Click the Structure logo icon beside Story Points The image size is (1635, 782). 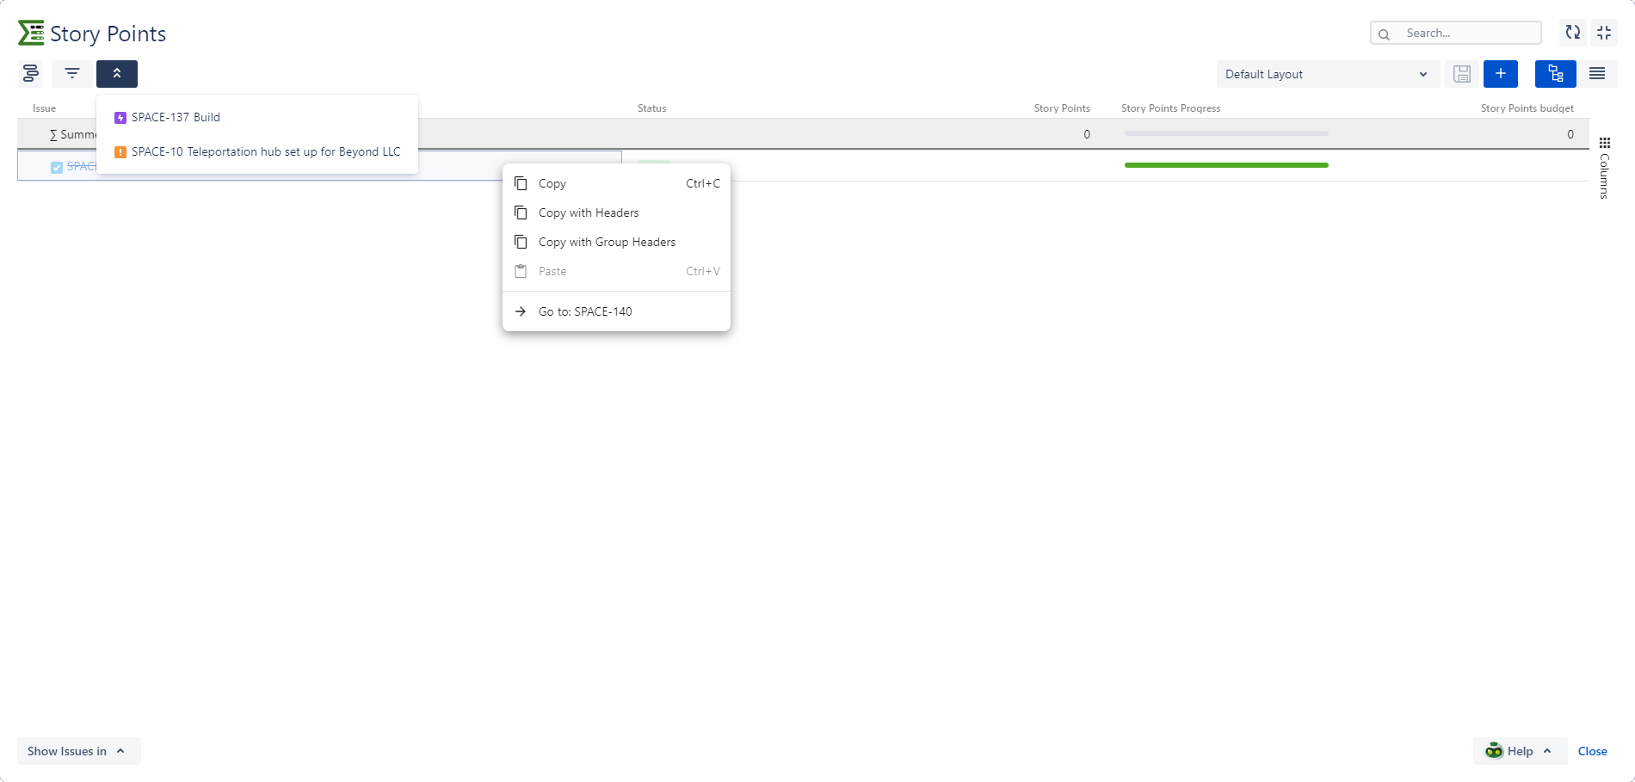point(31,33)
